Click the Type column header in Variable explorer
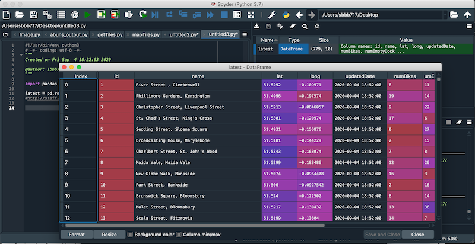The height and width of the screenshot is (244, 475). point(293,40)
